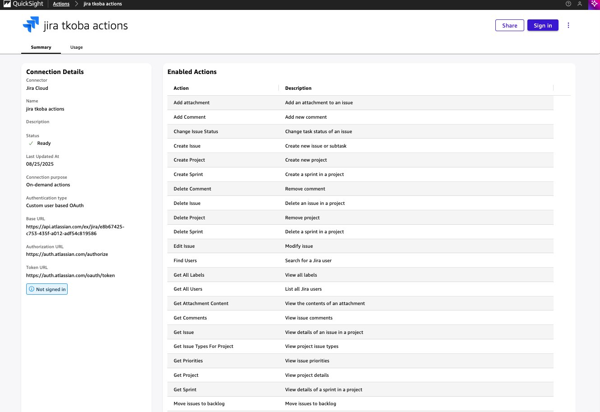Click the Ready status checkmark icon
The width and height of the screenshot is (600, 412).
click(x=31, y=144)
